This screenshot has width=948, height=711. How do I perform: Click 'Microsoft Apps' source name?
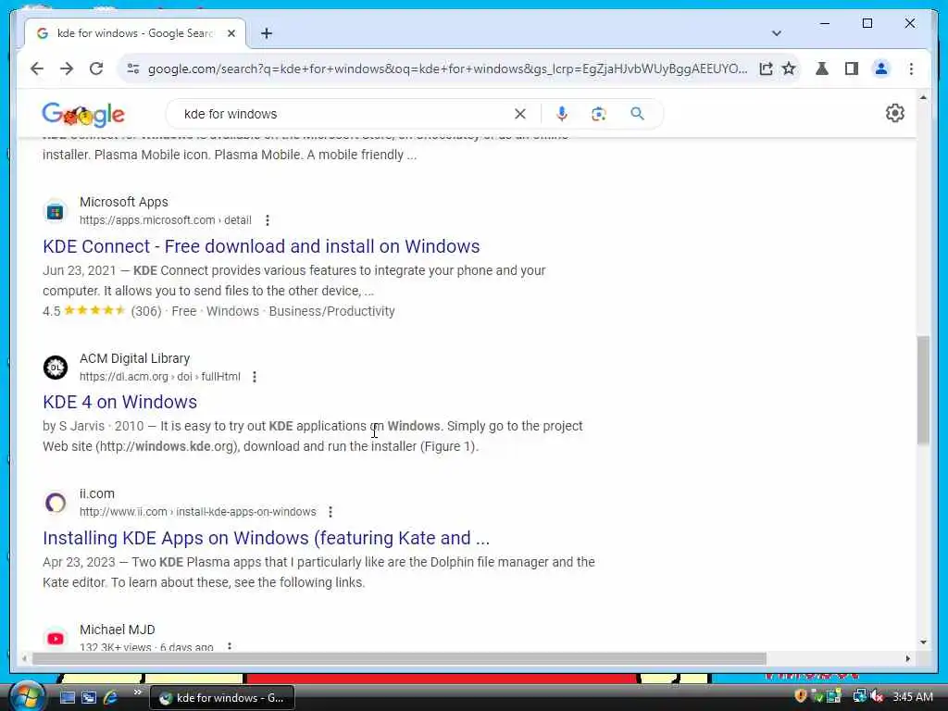point(124,202)
